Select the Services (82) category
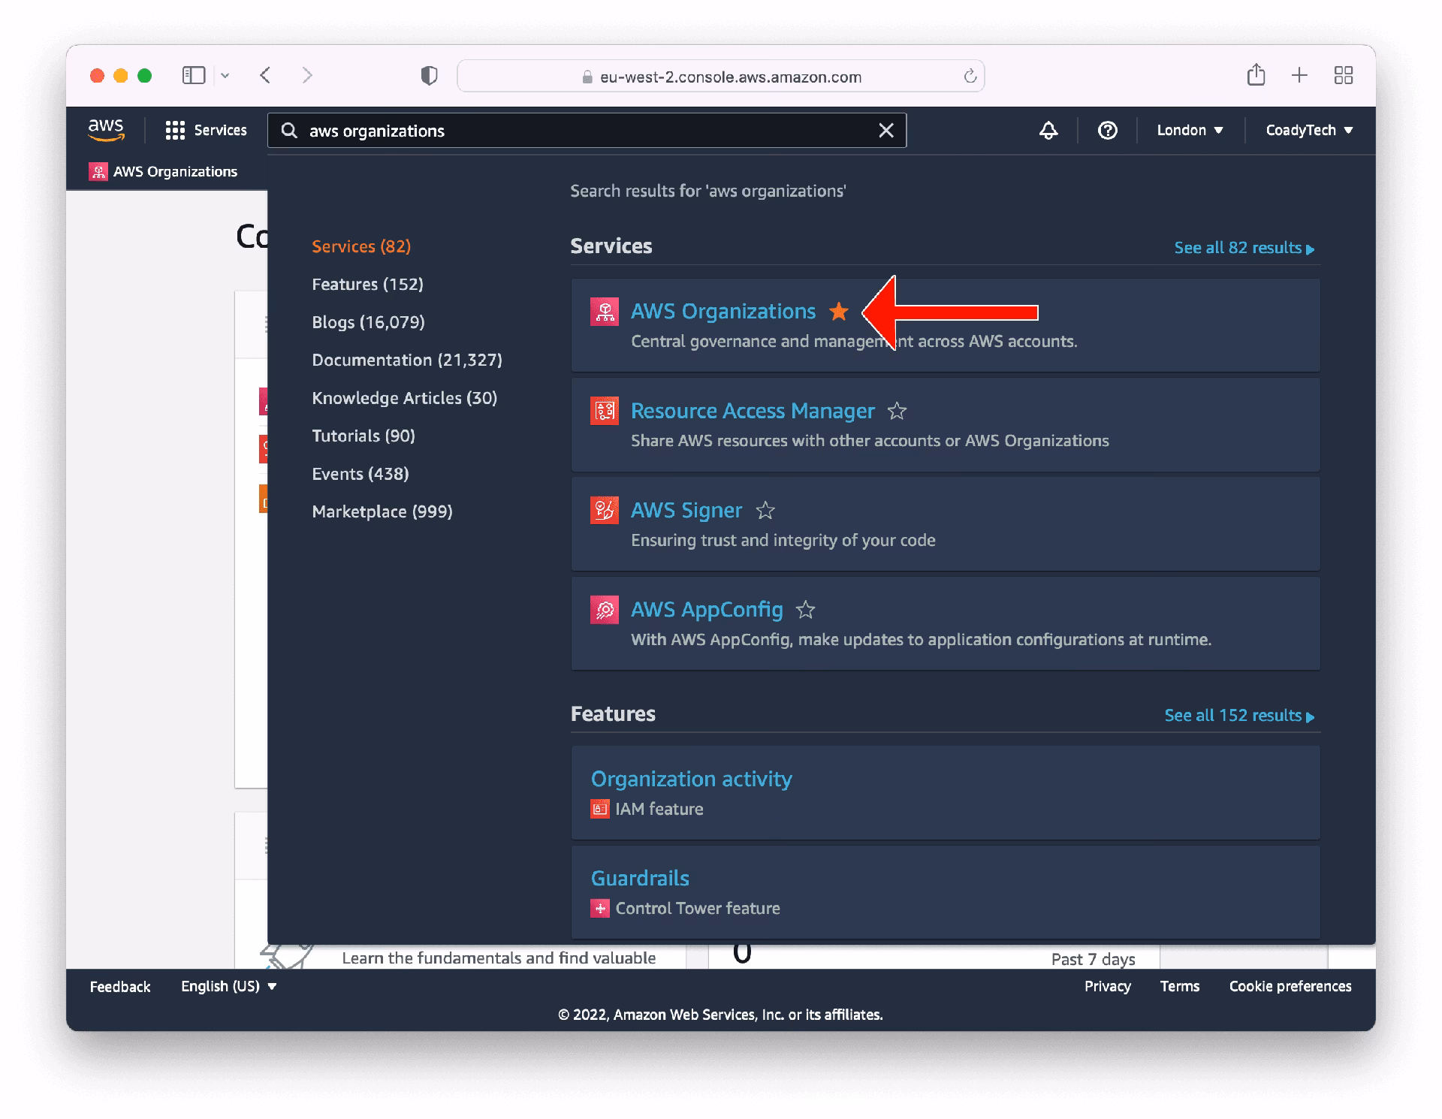Image resolution: width=1442 pixels, height=1119 pixels. [x=361, y=246]
